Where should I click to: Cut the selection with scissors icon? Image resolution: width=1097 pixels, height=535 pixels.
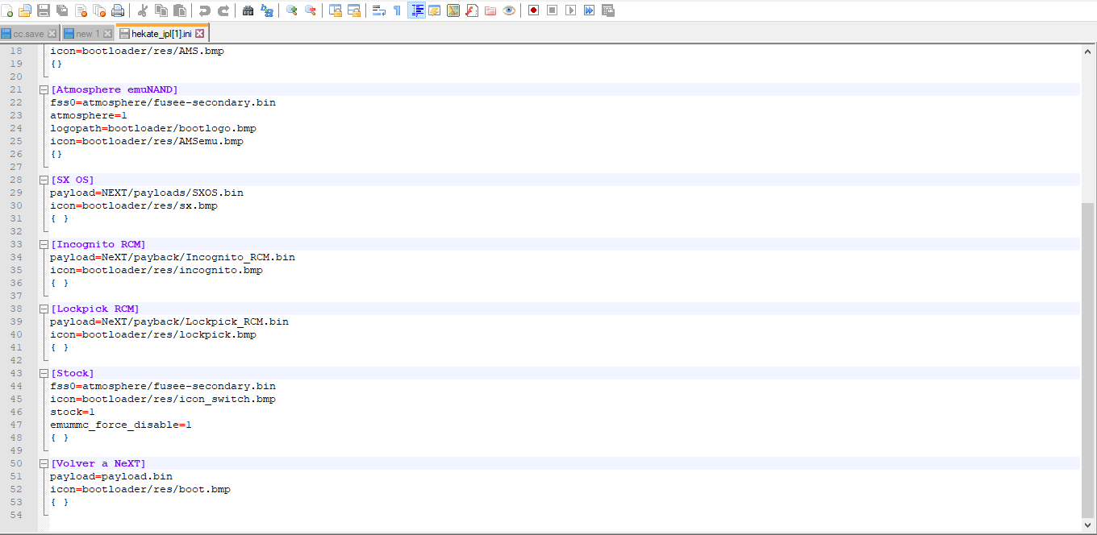(143, 10)
